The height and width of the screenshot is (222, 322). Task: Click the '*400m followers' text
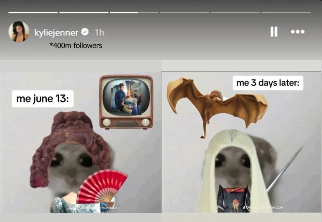pyautogui.click(x=76, y=45)
